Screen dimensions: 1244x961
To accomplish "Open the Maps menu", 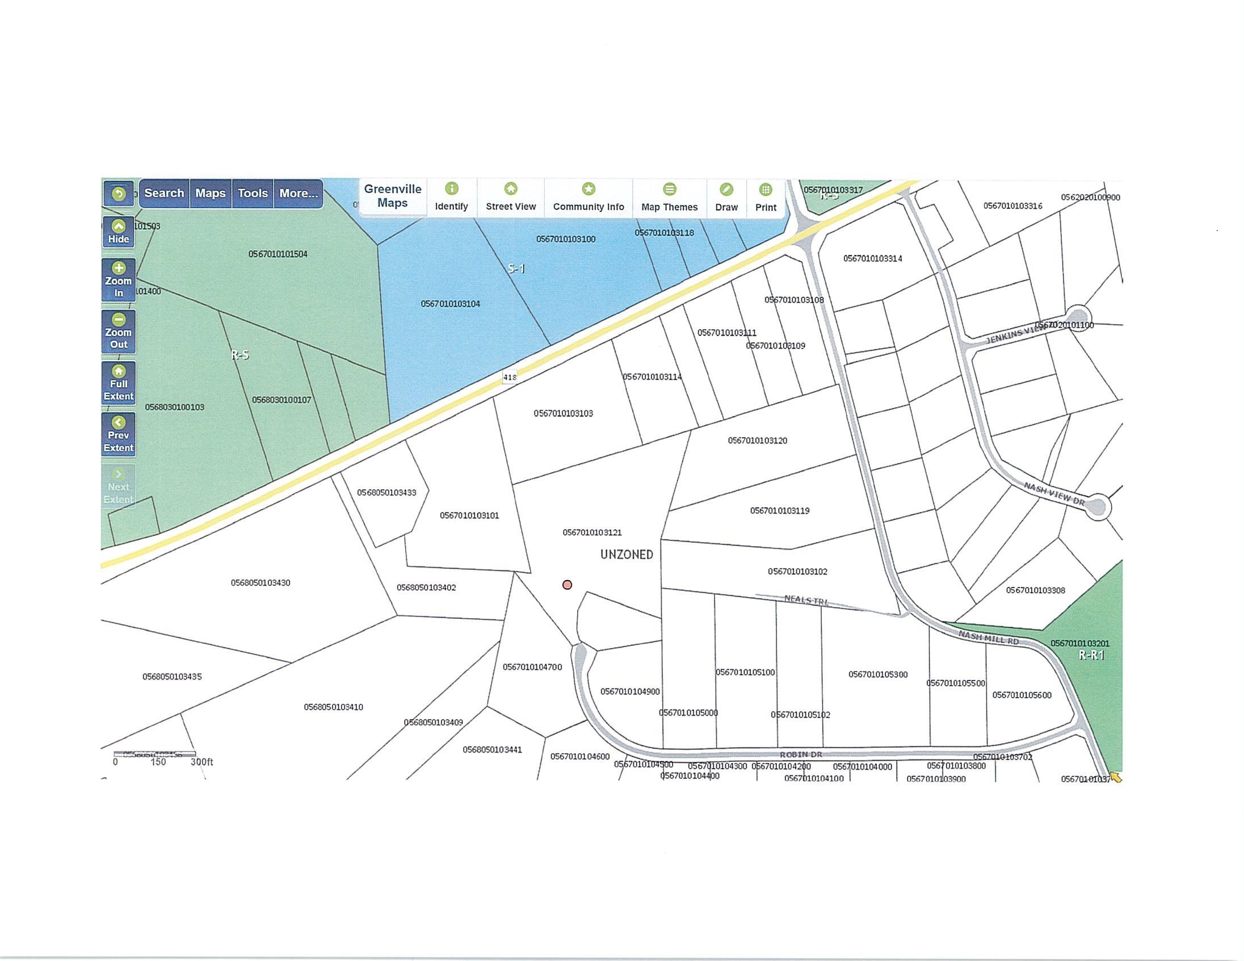I will coord(211,193).
